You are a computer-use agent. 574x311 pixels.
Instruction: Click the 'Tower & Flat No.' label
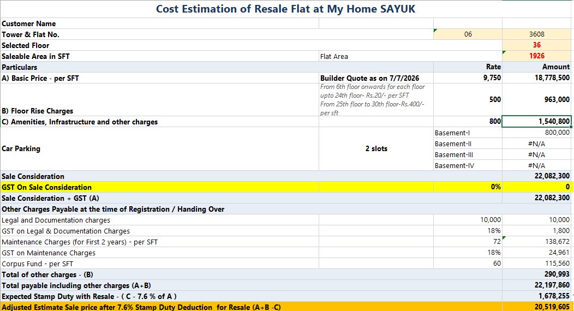pyautogui.click(x=31, y=34)
